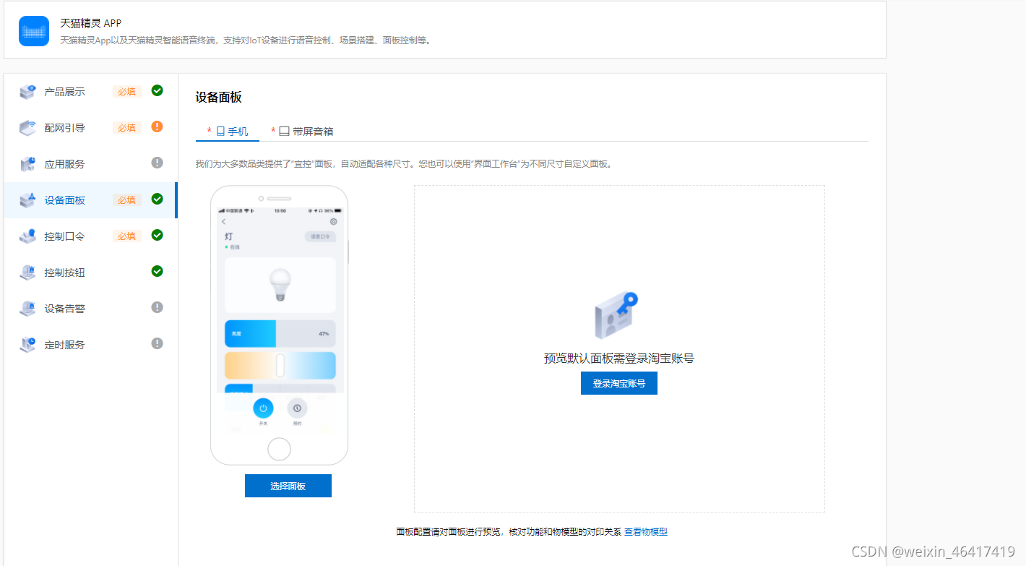Viewport: 1026px width, 566px height.
Task: Click the back arrow in phone preview
Action: pos(224,222)
